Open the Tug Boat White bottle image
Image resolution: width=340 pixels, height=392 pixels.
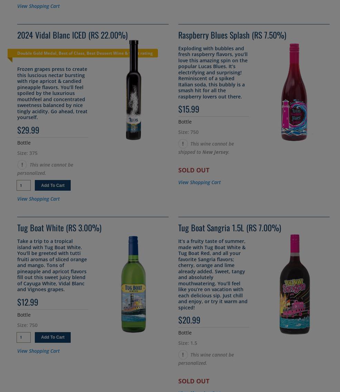[x=133, y=284]
